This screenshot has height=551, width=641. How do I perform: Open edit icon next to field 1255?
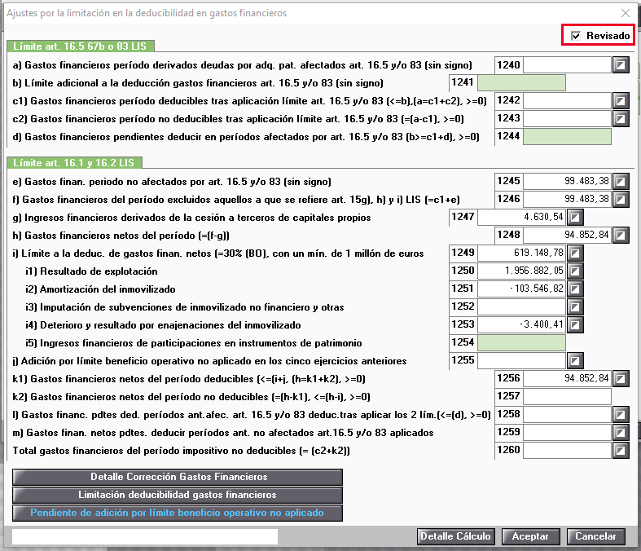coord(575,361)
